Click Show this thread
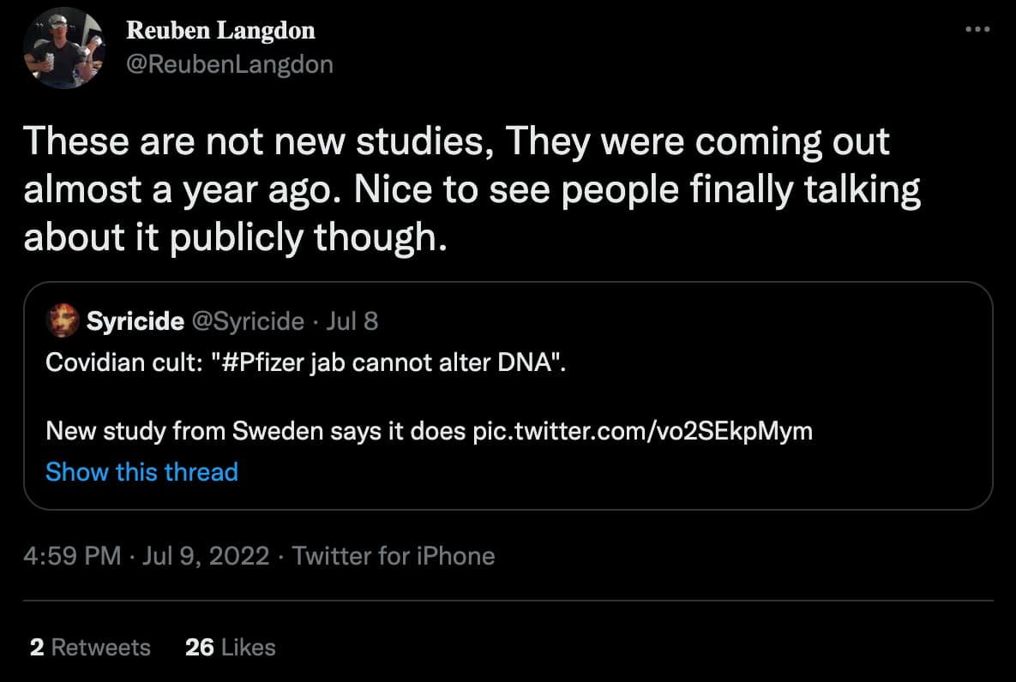The width and height of the screenshot is (1016, 682). (142, 471)
